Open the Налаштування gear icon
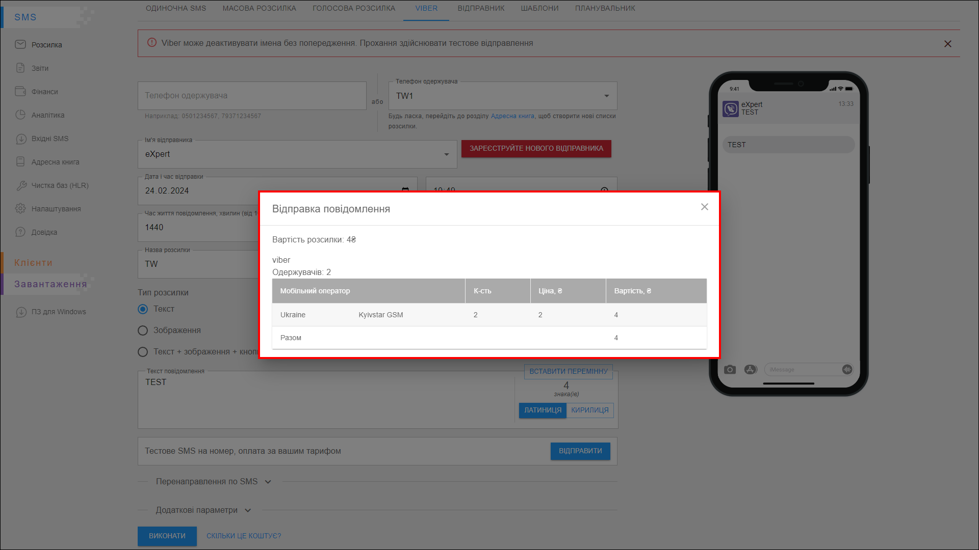Image resolution: width=979 pixels, height=550 pixels. point(20,209)
